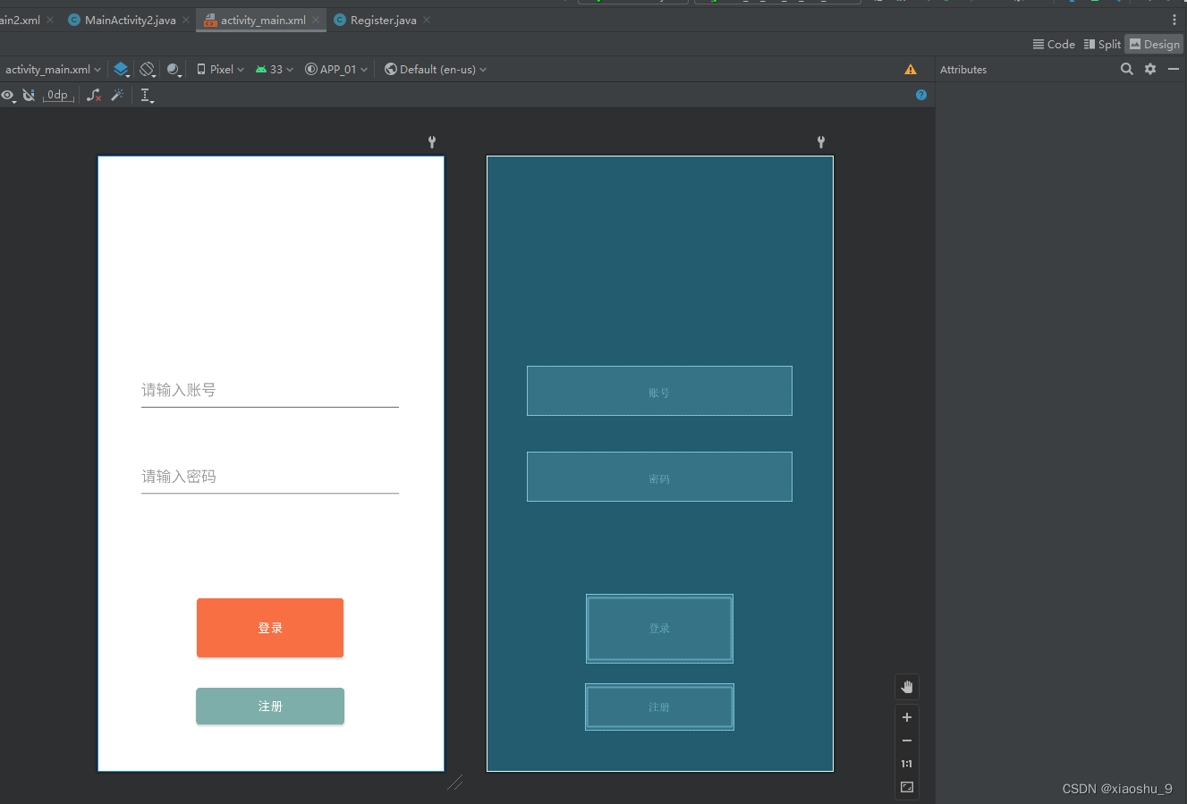Open the API 33 version dropdown
The width and height of the screenshot is (1187, 804).
[273, 69]
